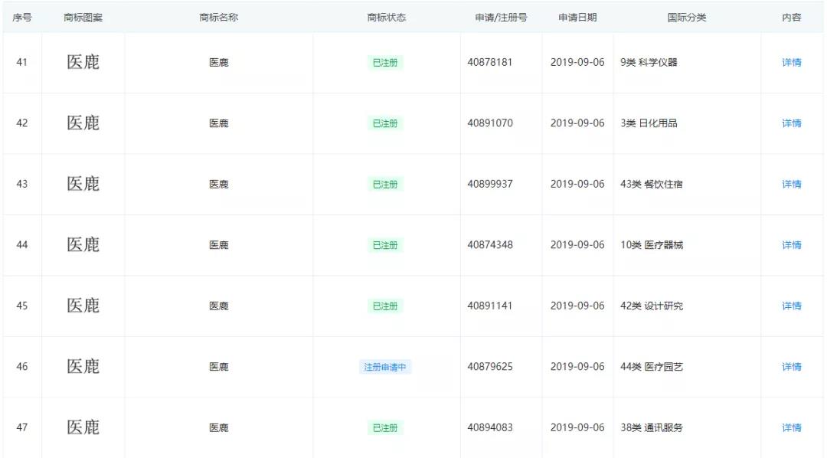Screen dimensions: 827x458
Task: Open 详情 link for row 46
Action: pos(791,367)
